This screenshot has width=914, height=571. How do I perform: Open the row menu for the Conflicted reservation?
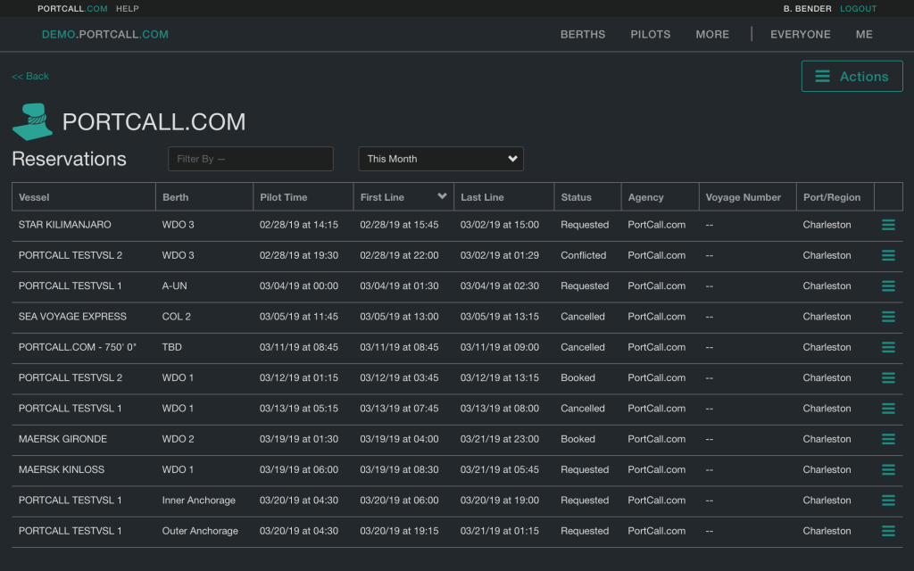point(888,255)
